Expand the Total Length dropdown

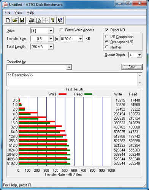click(x=51, y=47)
